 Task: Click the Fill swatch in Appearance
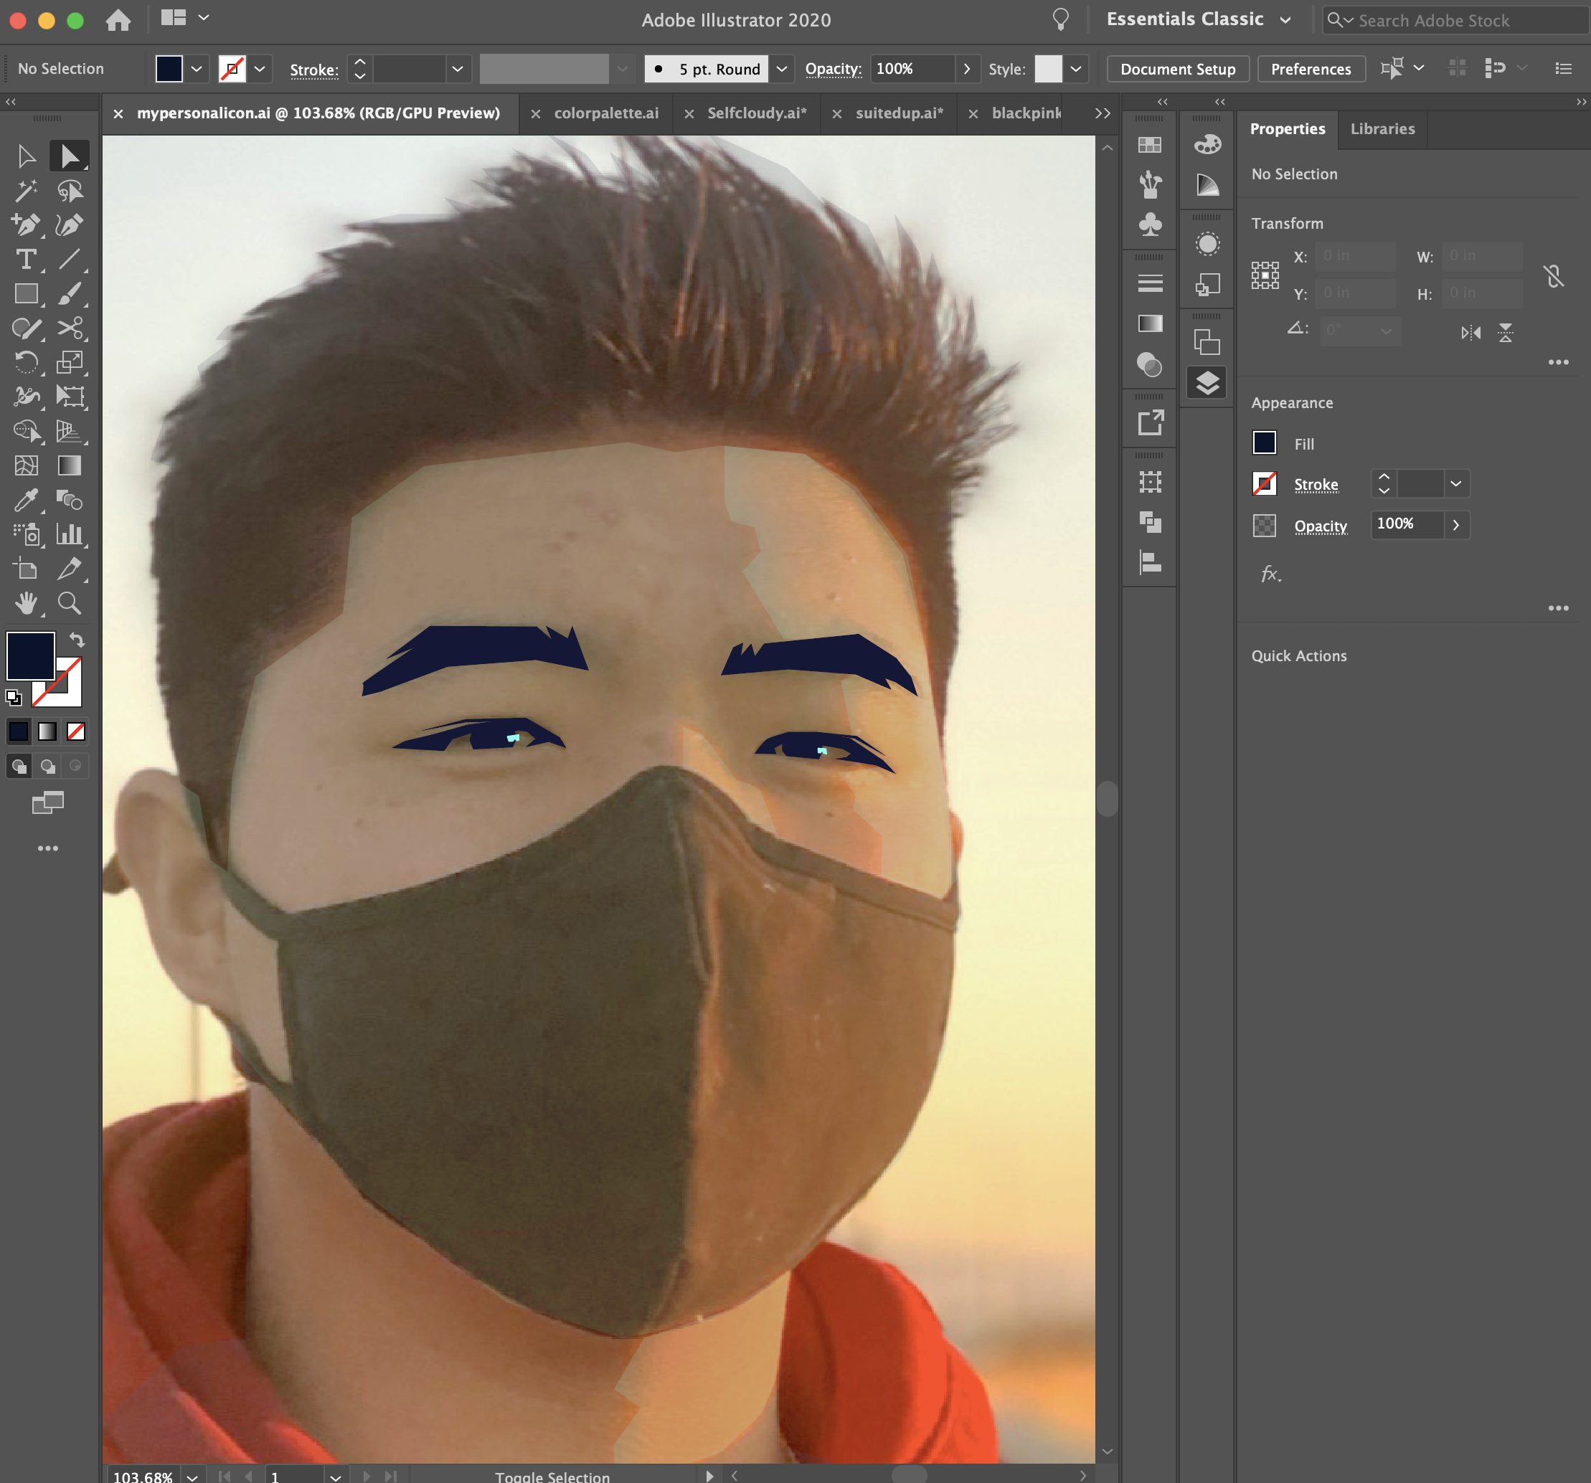point(1265,443)
